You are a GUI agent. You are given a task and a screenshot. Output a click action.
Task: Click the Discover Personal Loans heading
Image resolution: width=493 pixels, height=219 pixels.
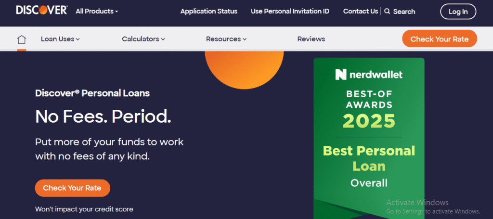click(92, 93)
